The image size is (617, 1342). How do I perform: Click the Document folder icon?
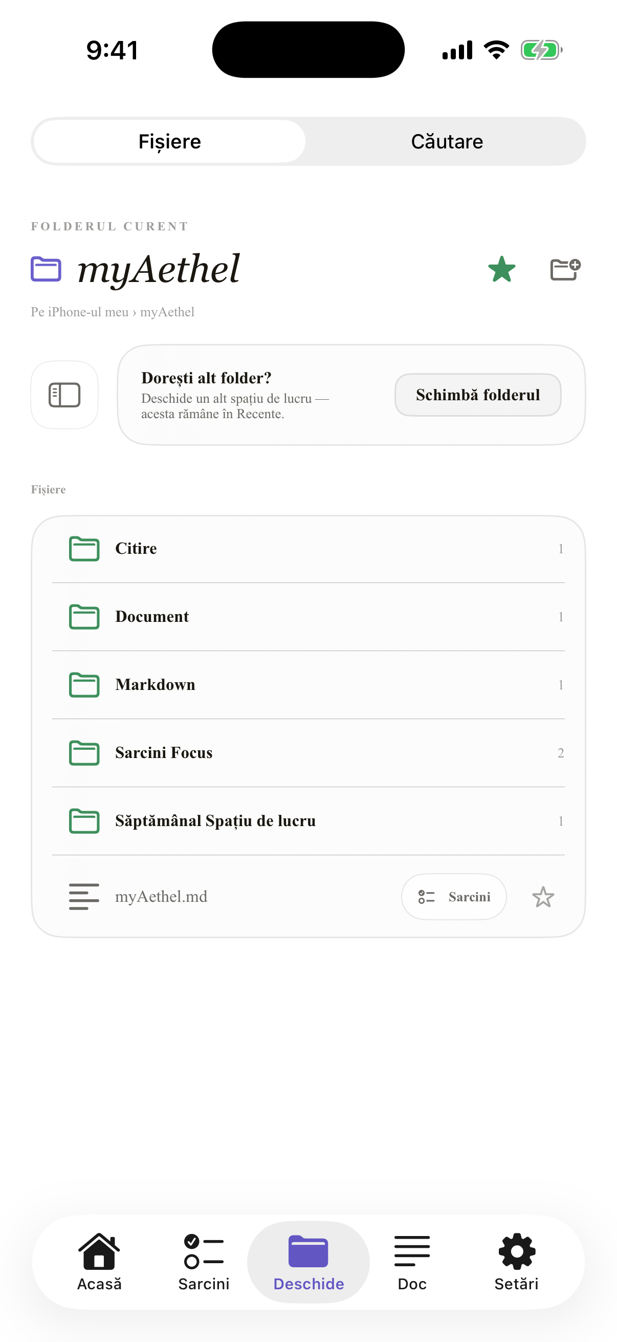pyautogui.click(x=84, y=617)
